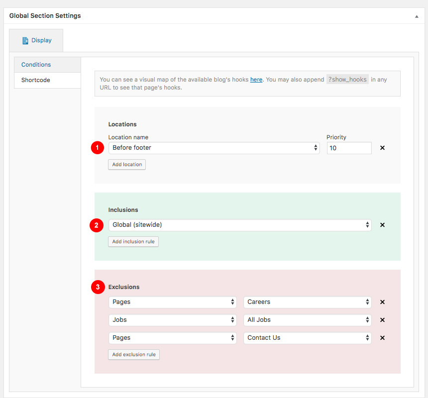Delete the Careers exclusion rule
428x398 pixels.
pyautogui.click(x=382, y=302)
